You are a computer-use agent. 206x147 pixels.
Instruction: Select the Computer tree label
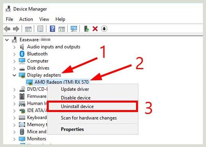tap(38, 61)
